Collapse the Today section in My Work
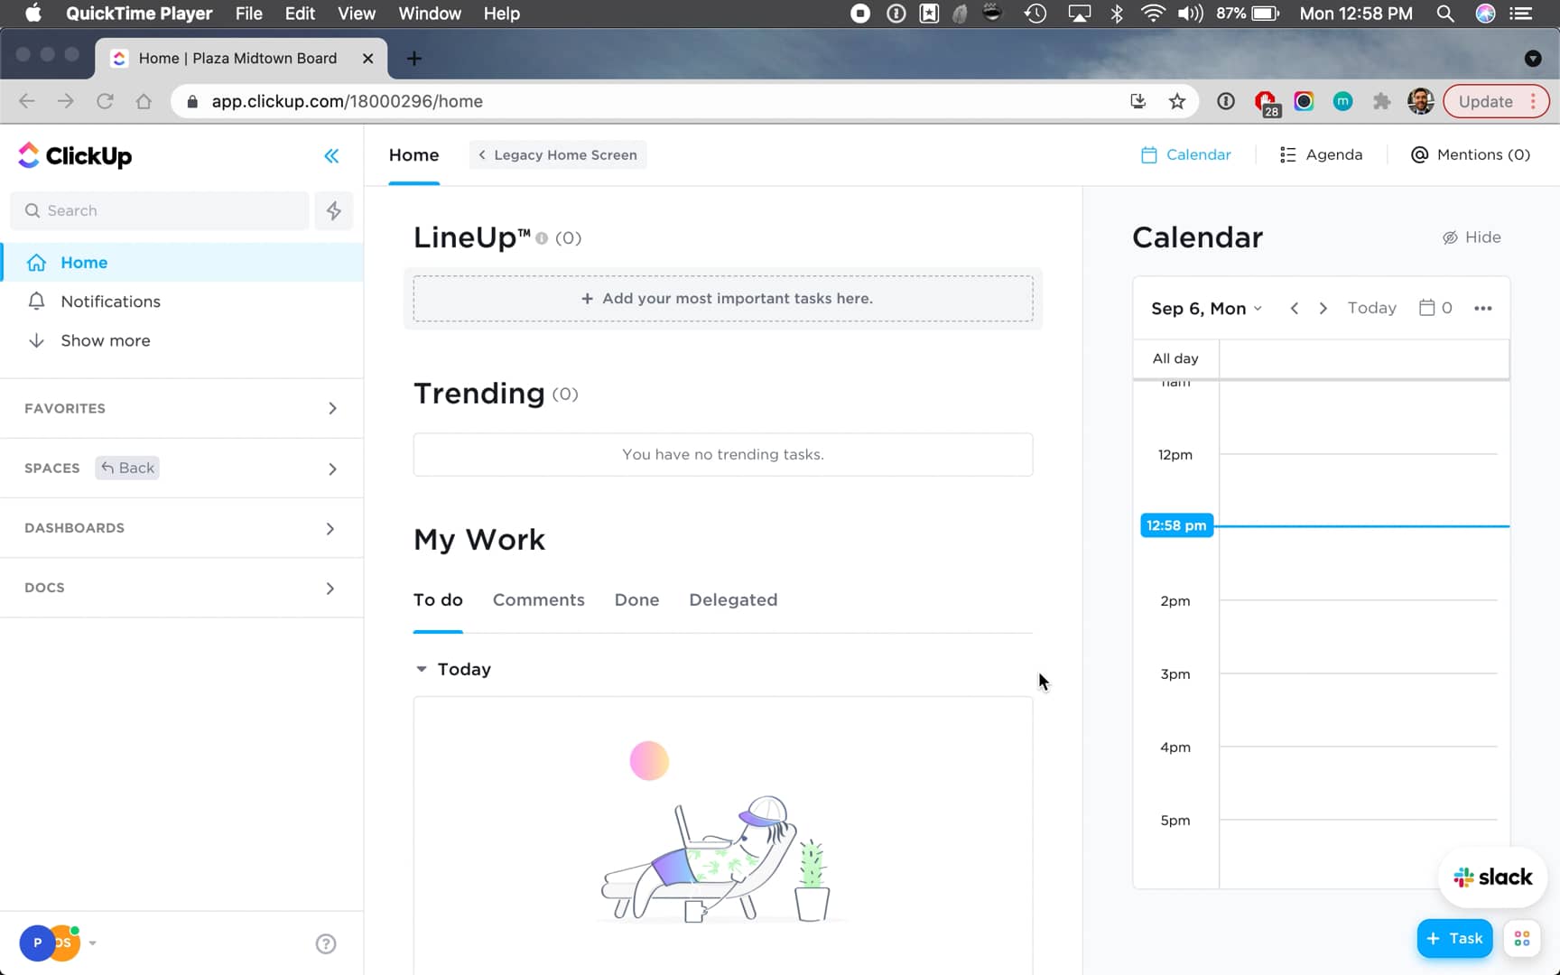 click(421, 669)
